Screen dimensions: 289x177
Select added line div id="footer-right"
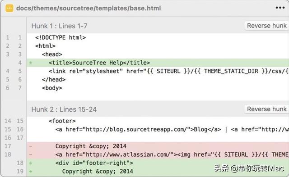click(158, 163)
